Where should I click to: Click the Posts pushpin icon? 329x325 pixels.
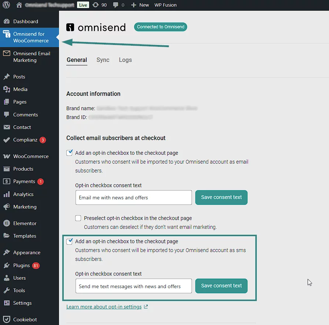(x=7, y=77)
